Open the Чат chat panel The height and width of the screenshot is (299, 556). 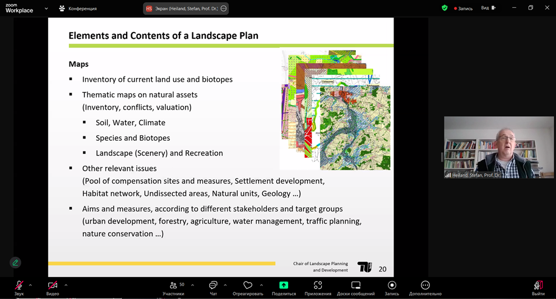point(213,286)
